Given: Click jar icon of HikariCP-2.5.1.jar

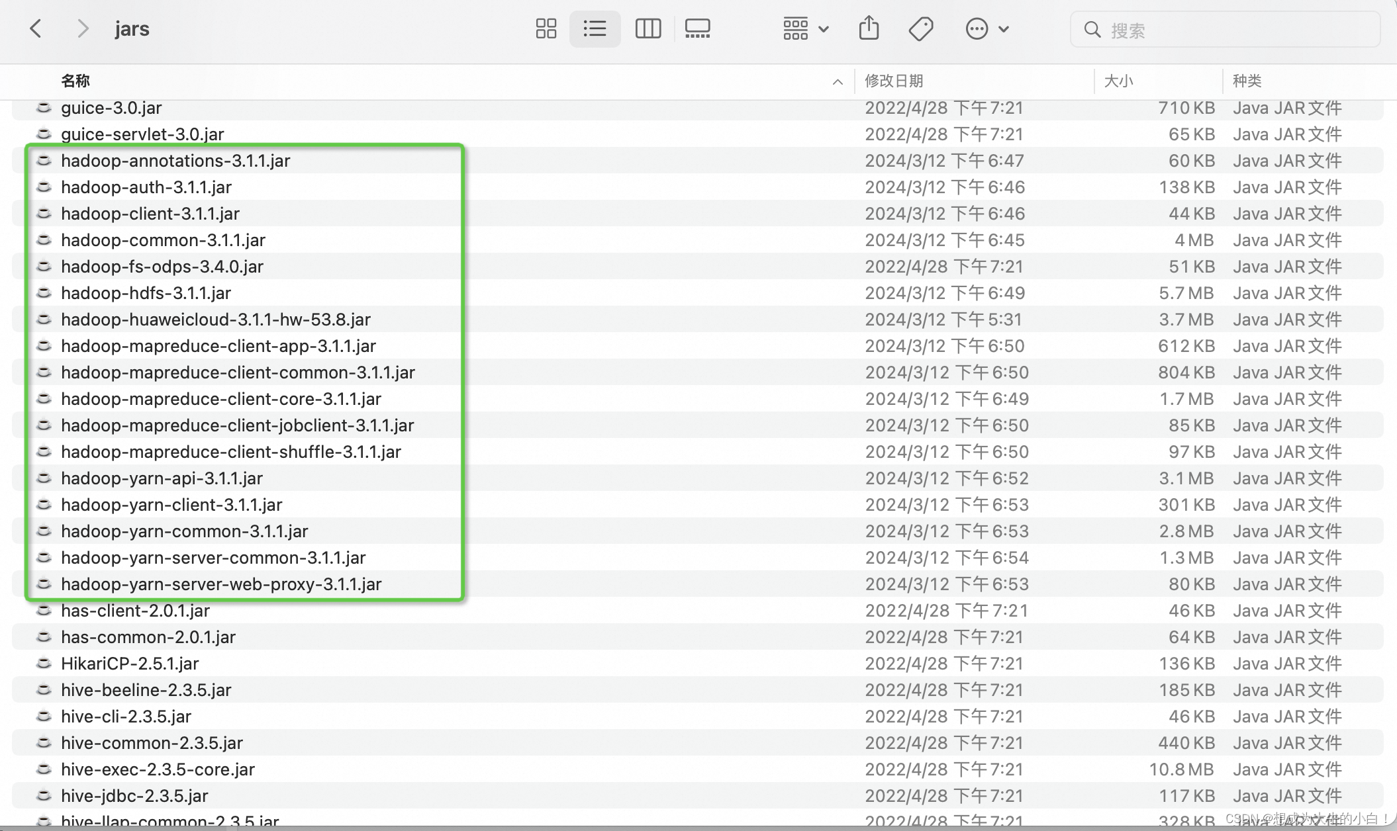Looking at the screenshot, I should (44, 663).
